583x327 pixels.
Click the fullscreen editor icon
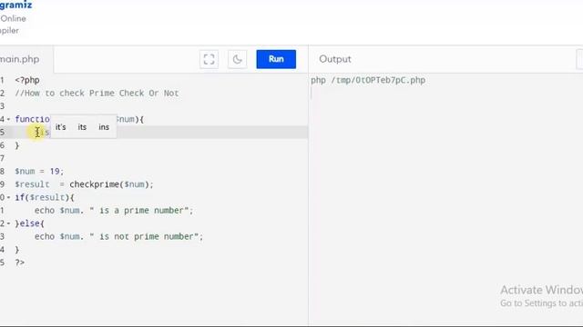point(209,59)
